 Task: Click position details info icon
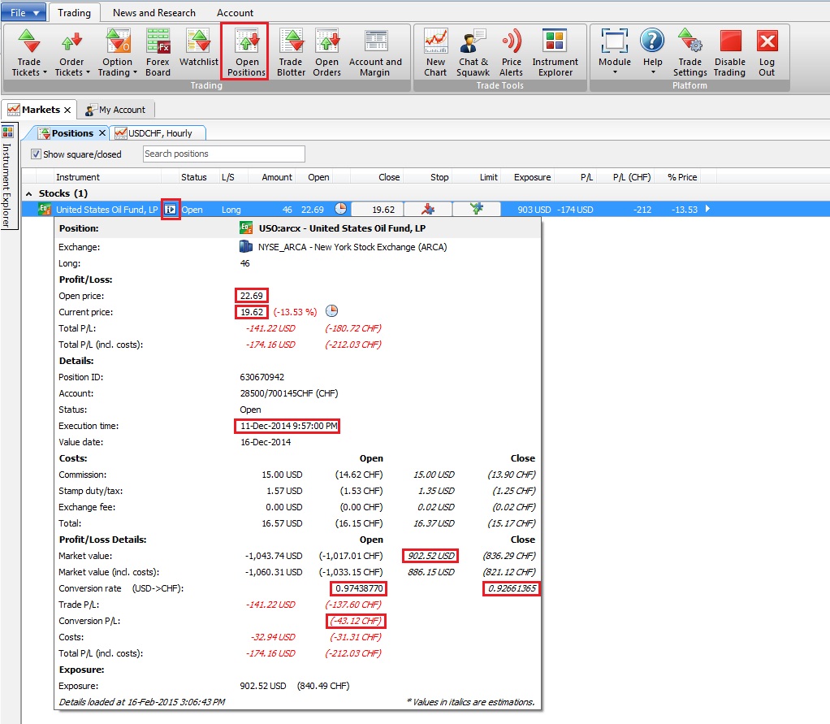click(x=171, y=210)
